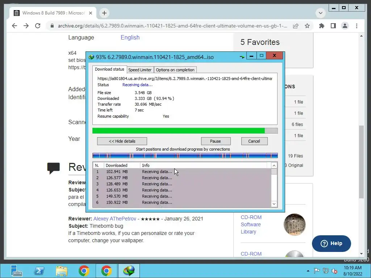Click the N. column header
This screenshot has width=371, height=278.
click(x=99, y=165)
